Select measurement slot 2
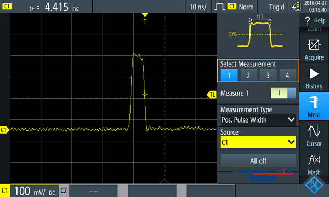The width and height of the screenshot is (329, 197). tap(248, 75)
